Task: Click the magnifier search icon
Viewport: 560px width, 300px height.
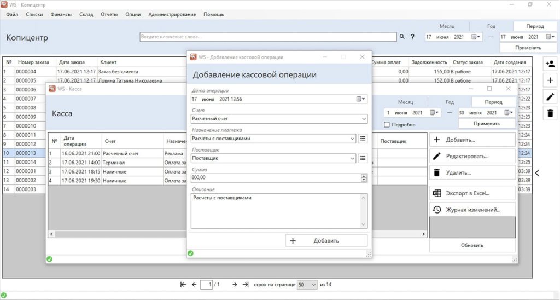Action: point(402,37)
